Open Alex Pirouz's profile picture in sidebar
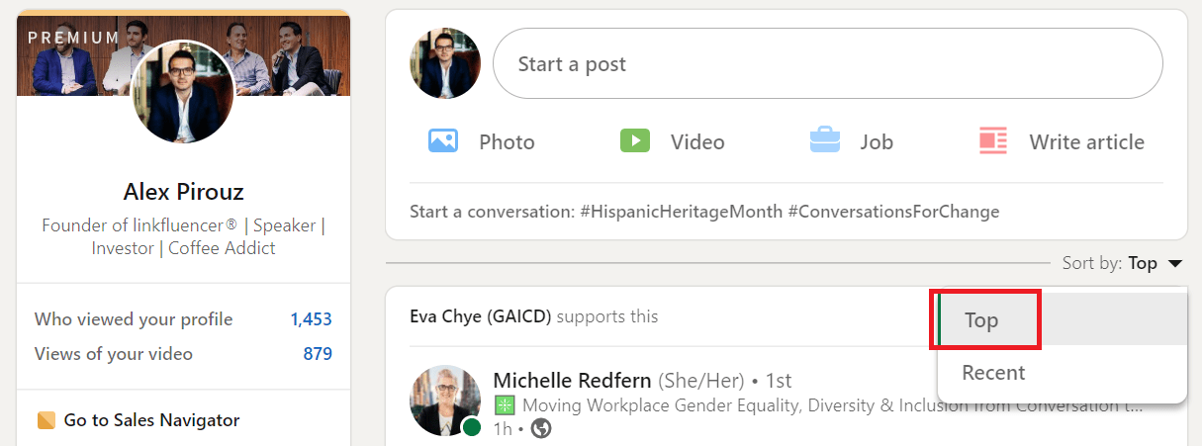The height and width of the screenshot is (446, 1202). pyautogui.click(x=183, y=92)
